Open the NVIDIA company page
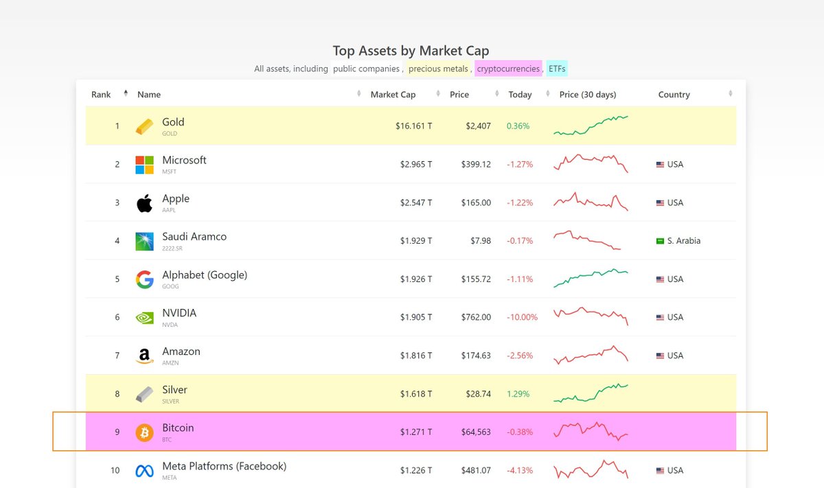Screen dimensions: 824x488 pyautogui.click(x=179, y=313)
